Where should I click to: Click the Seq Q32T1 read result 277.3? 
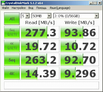tap(40, 32)
